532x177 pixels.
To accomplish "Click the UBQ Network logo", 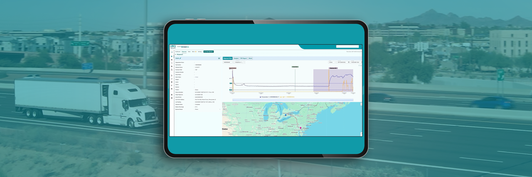I will coord(173,47).
